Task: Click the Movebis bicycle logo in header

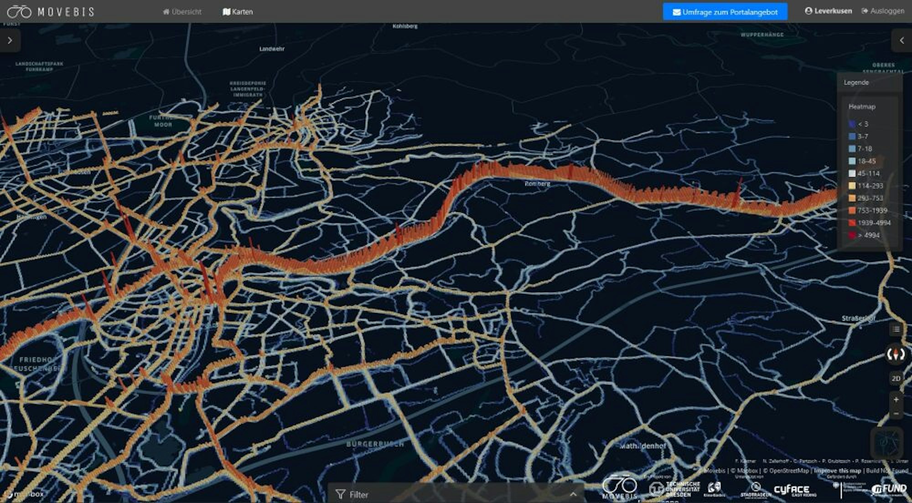Action: [x=19, y=11]
